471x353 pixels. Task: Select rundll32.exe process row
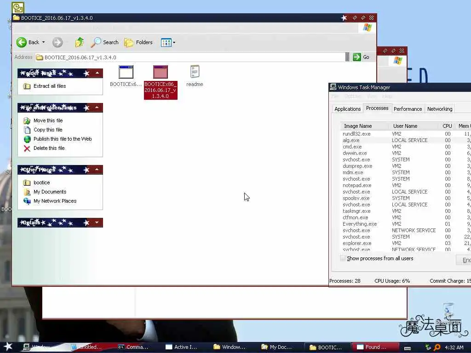click(x=406, y=134)
